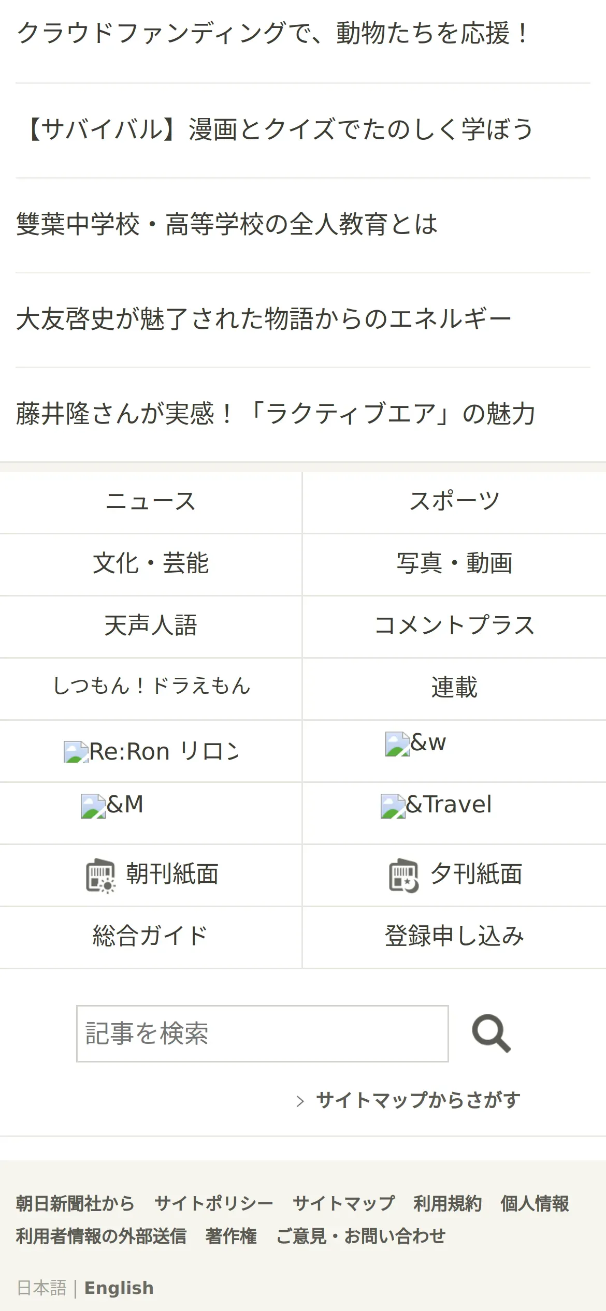Image resolution: width=606 pixels, height=1311 pixels.
Task: Read the クラウドファンディング animal support article
Action: click(x=272, y=34)
